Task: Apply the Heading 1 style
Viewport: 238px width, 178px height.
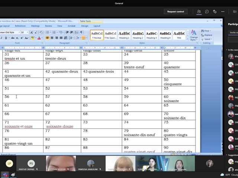Action: click(x=124, y=35)
